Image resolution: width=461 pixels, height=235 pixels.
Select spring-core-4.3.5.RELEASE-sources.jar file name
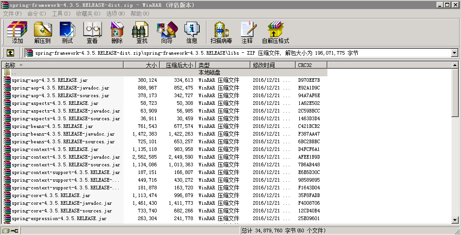[x=62, y=211]
